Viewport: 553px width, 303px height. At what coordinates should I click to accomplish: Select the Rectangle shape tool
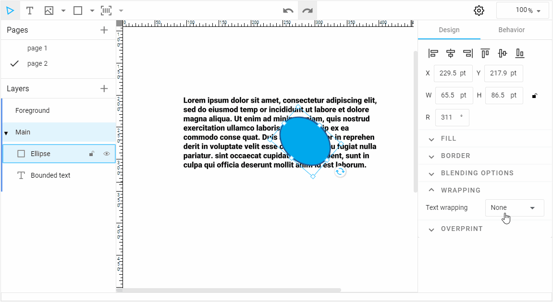77,10
